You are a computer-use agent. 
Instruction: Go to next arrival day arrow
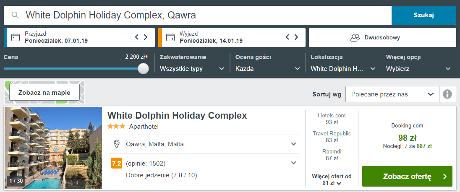(x=146, y=37)
